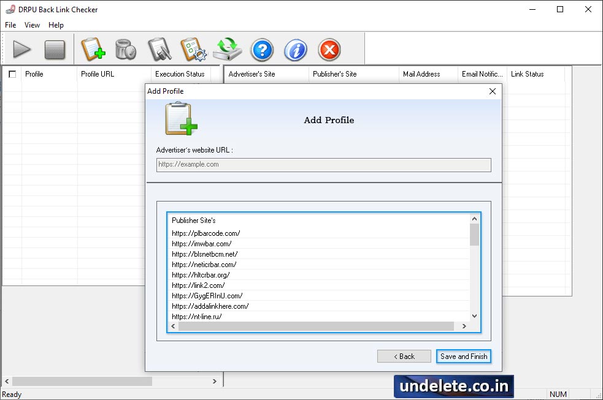Open settings via clipboard gear icon
The height and width of the screenshot is (400, 603).
pyautogui.click(x=194, y=50)
